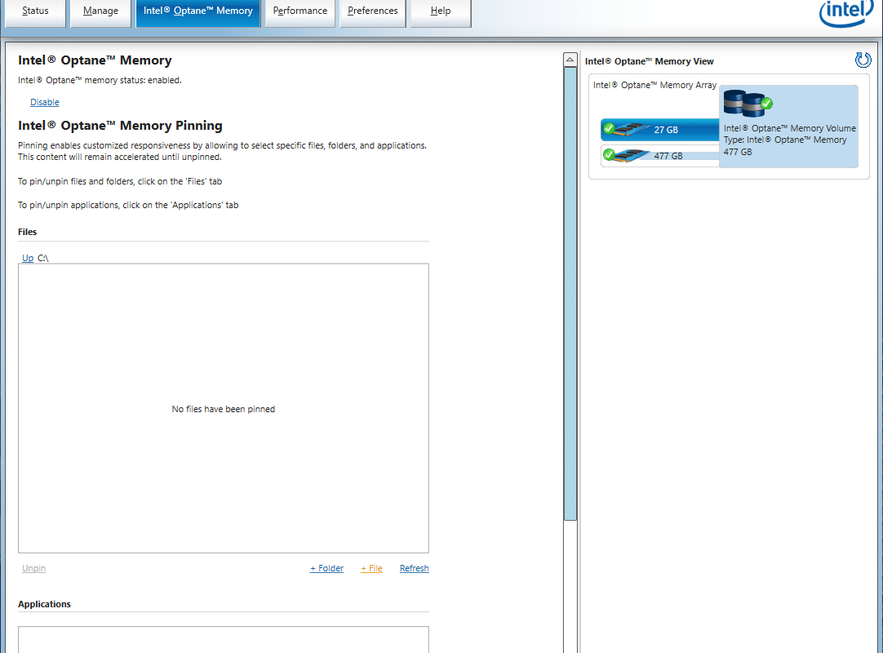Click the 'Intel Optane Memory Volume' label

(x=789, y=128)
